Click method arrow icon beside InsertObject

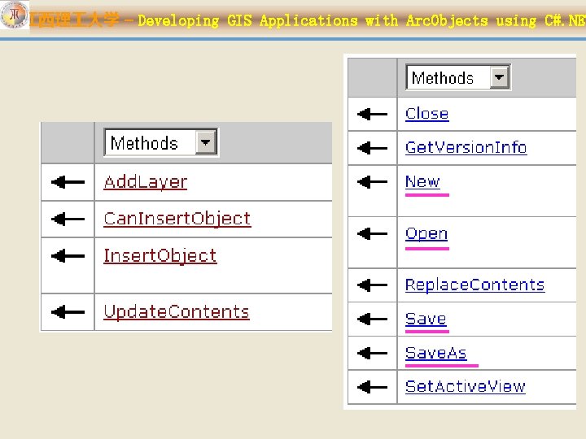[68, 256]
